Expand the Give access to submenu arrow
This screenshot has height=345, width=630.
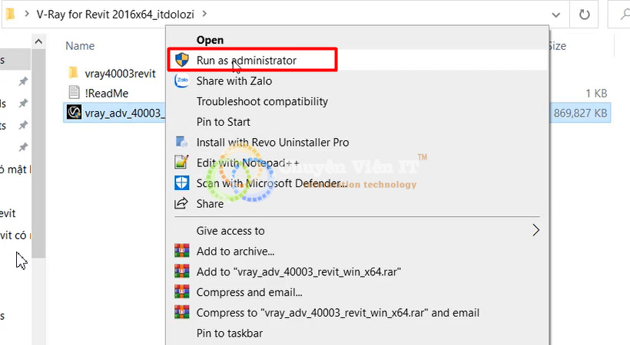[536, 230]
